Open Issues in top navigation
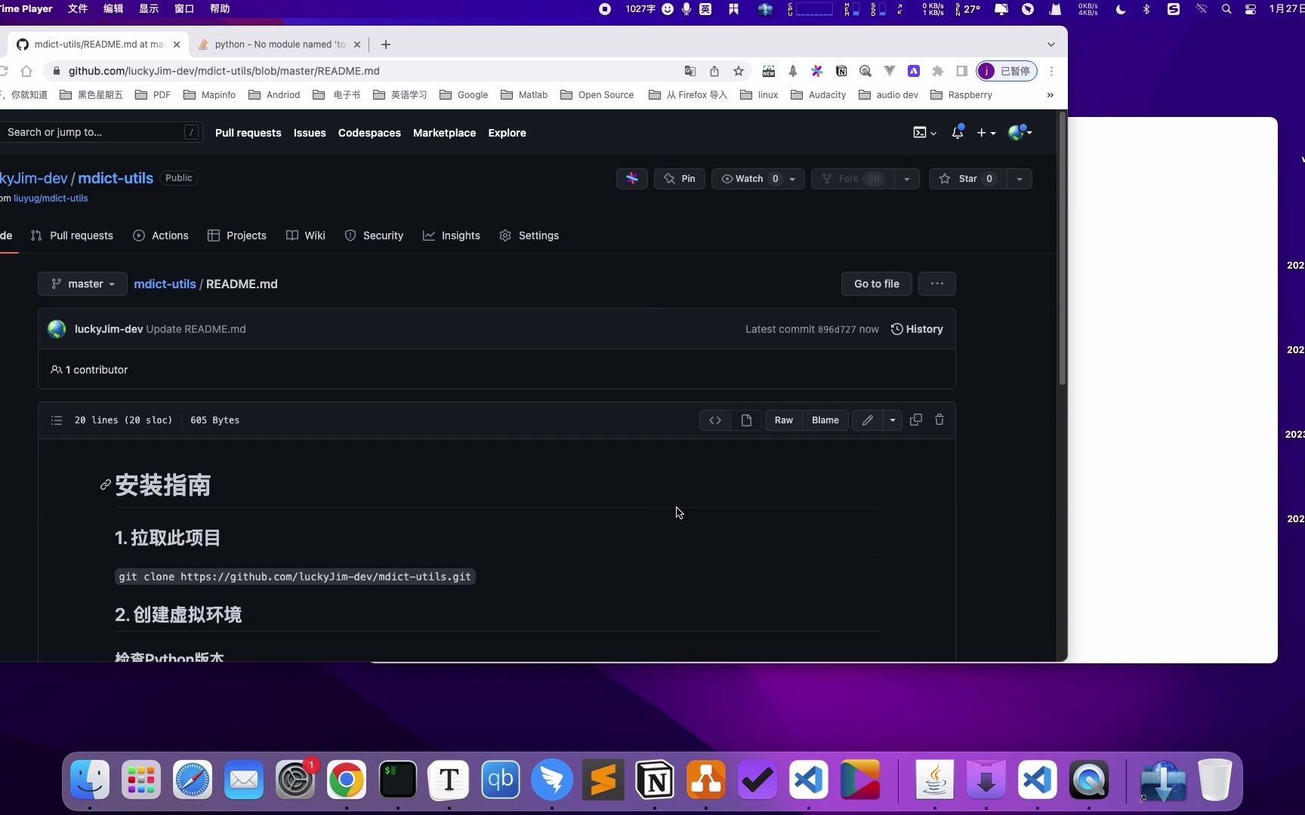 pos(310,133)
